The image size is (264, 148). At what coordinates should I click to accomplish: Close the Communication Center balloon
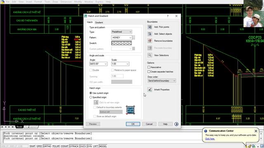pos(256,131)
